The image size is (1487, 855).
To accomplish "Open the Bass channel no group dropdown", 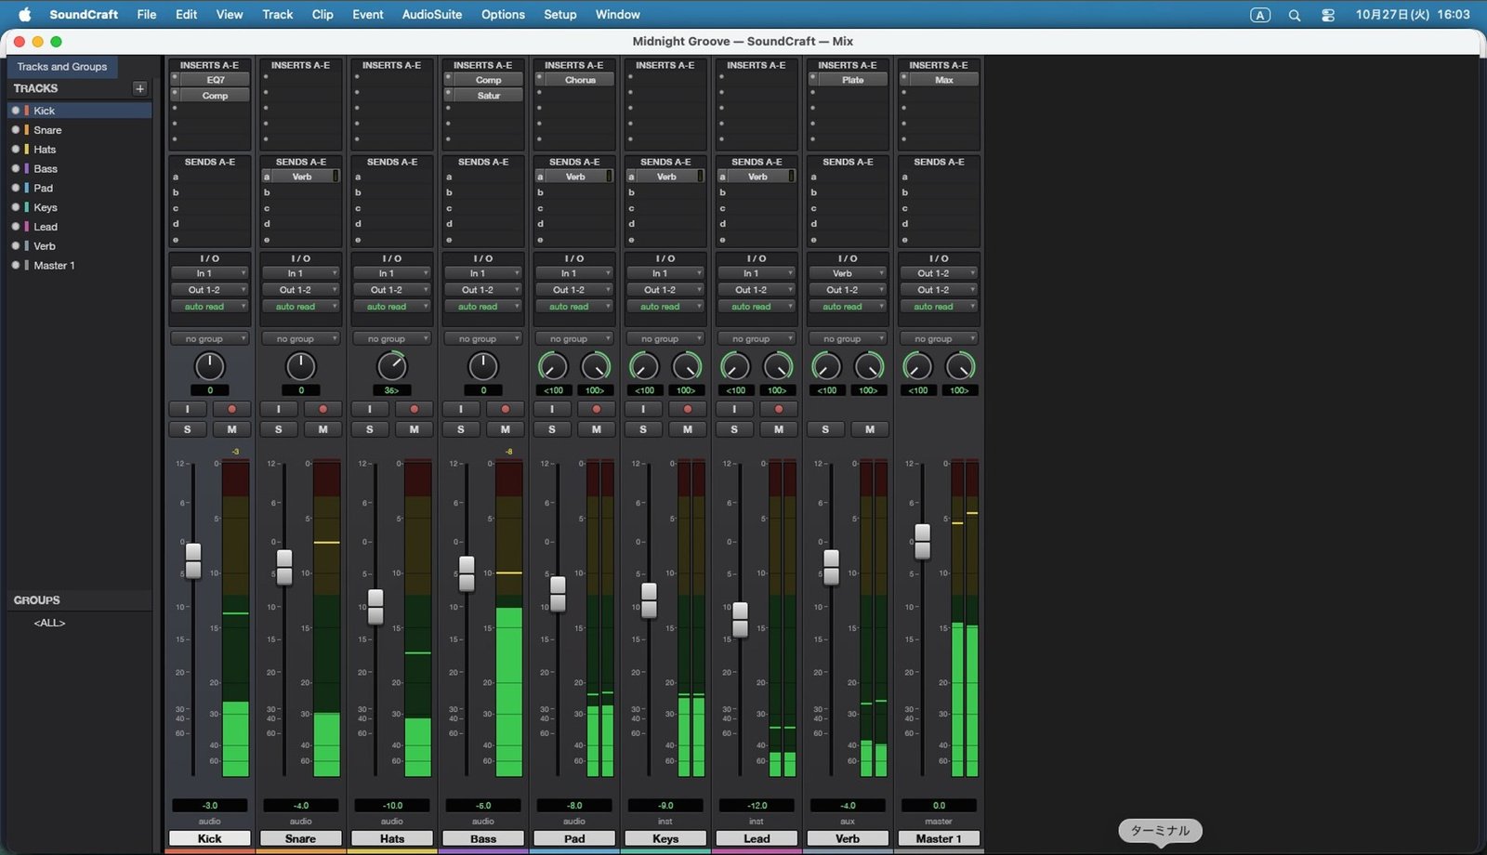I will tap(482, 339).
